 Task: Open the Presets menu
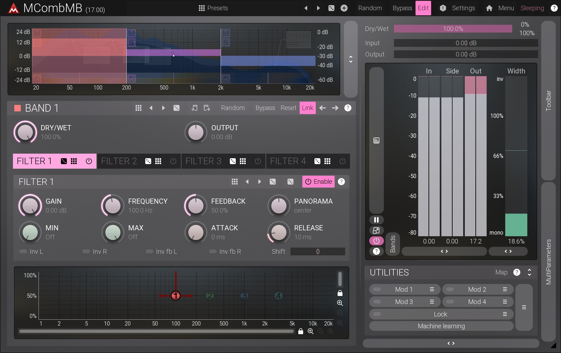tap(213, 8)
